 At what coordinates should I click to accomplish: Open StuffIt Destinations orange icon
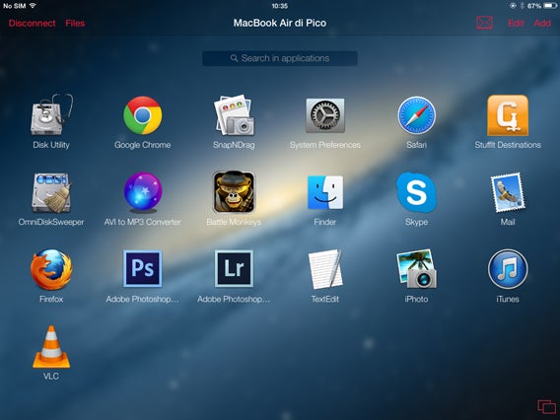(x=508, y=115)
